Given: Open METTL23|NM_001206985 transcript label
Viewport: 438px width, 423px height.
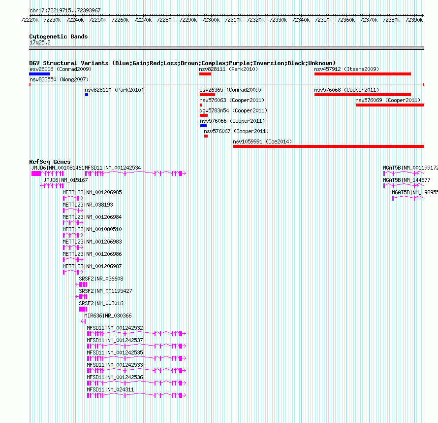Looking at the screenshot, I should tap(92, 192).
